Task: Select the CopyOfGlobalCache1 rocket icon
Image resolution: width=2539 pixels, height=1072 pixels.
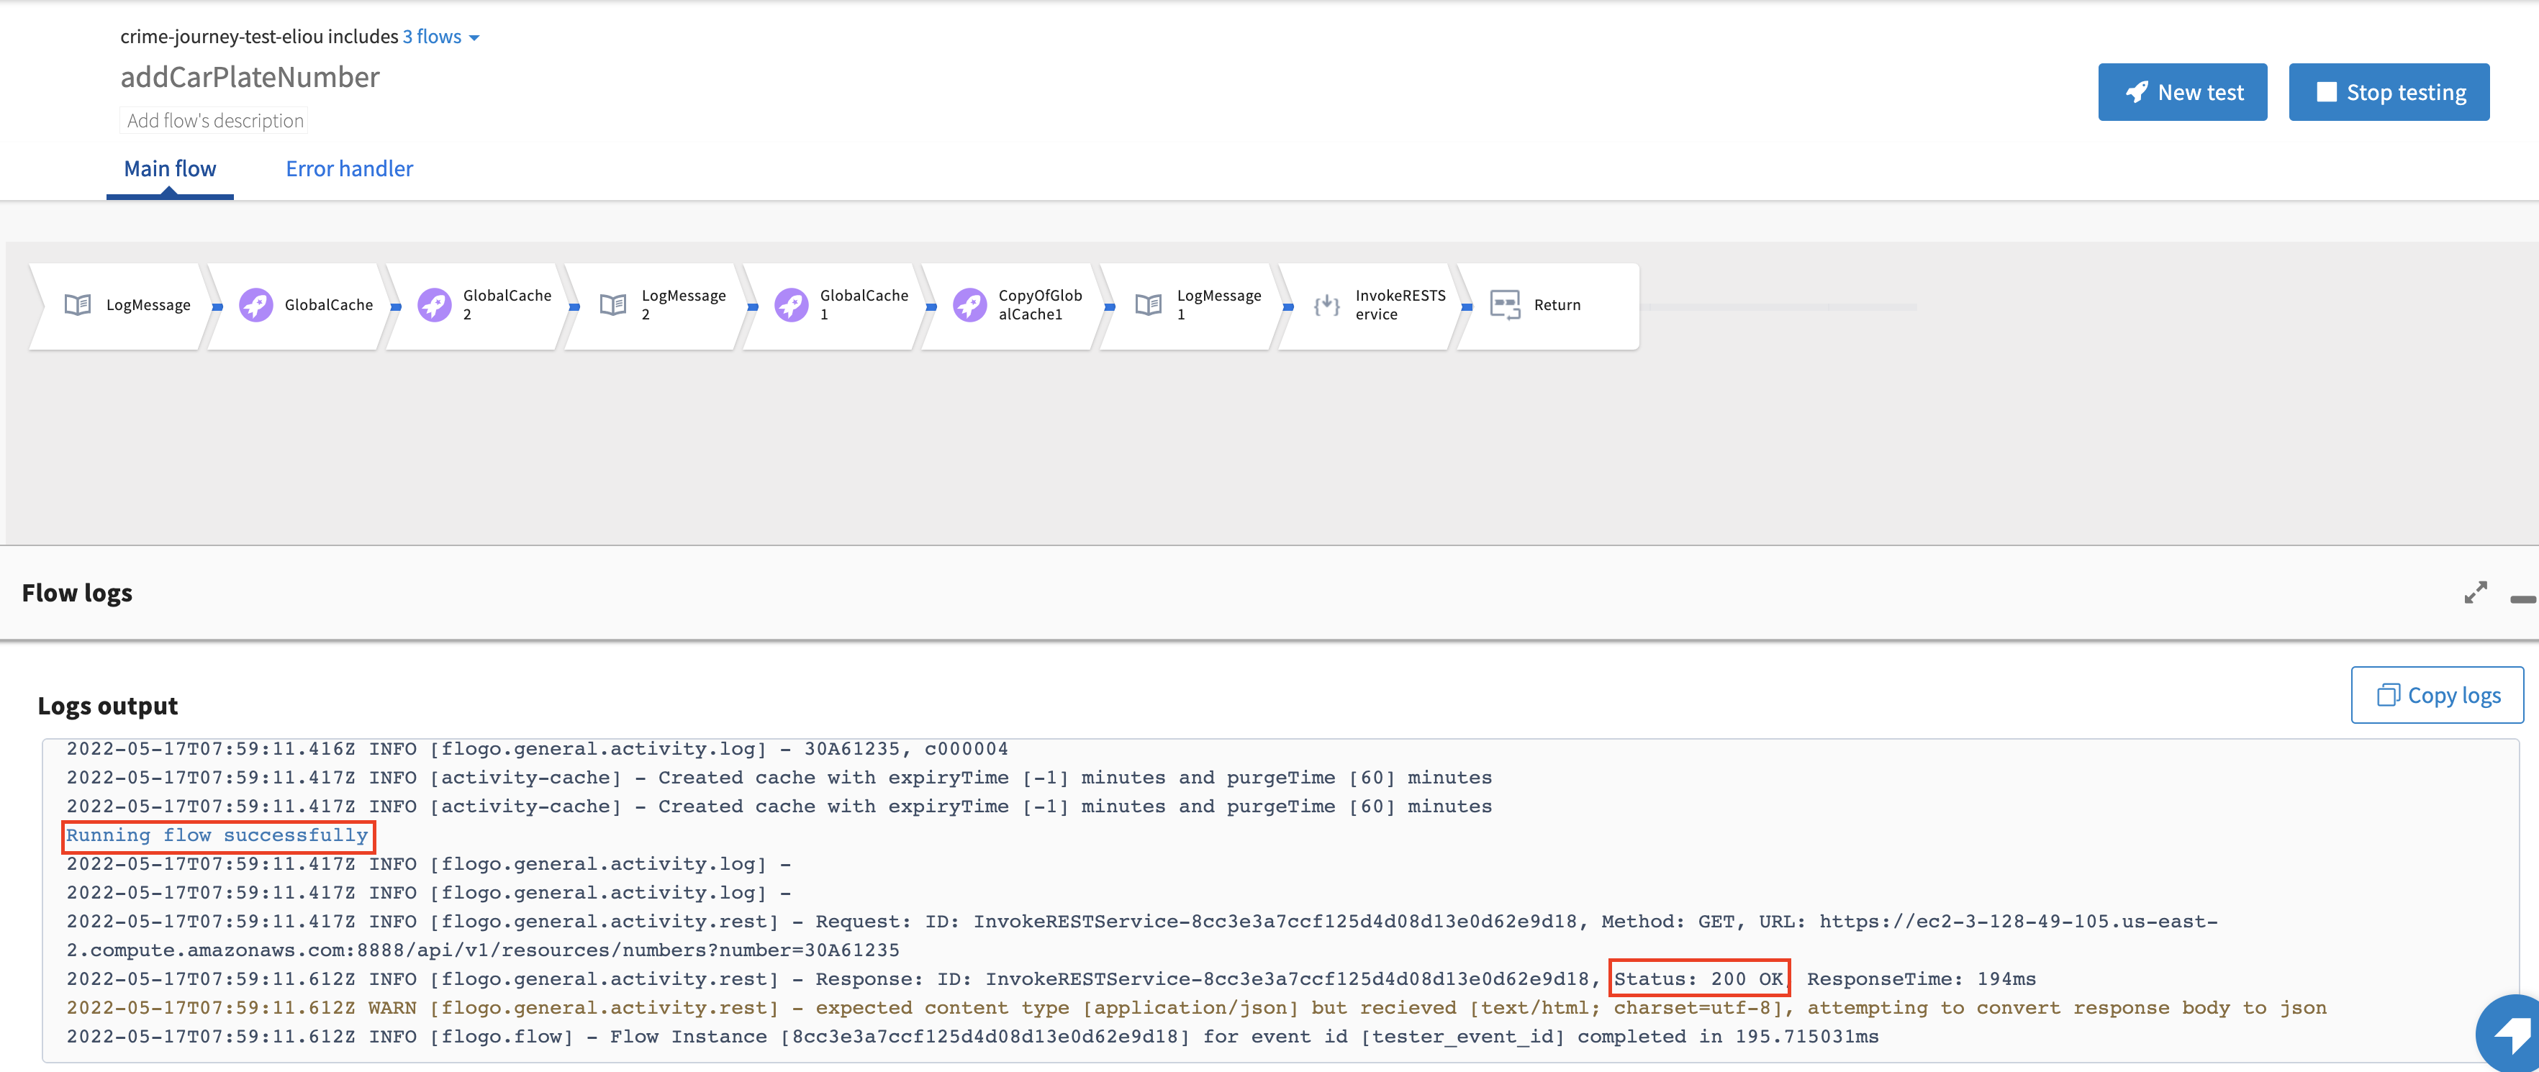Action: point(970,304)
